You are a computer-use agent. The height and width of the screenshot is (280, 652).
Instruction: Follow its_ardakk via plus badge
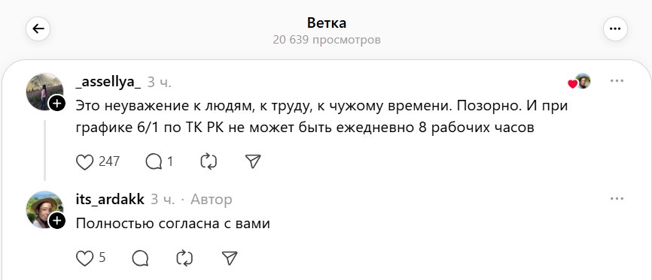tap(57, 221)
